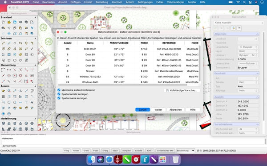
Task: Click the center snap (circle with dot) icon
Action: (x=9, y=76)
